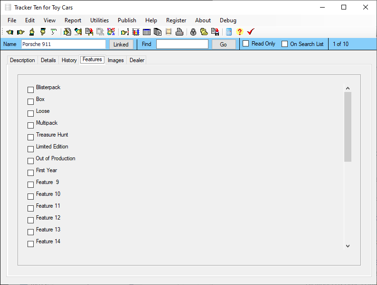Open the Debug menu
The width and height of the screenshot is (377, 285).
(228, 20)
